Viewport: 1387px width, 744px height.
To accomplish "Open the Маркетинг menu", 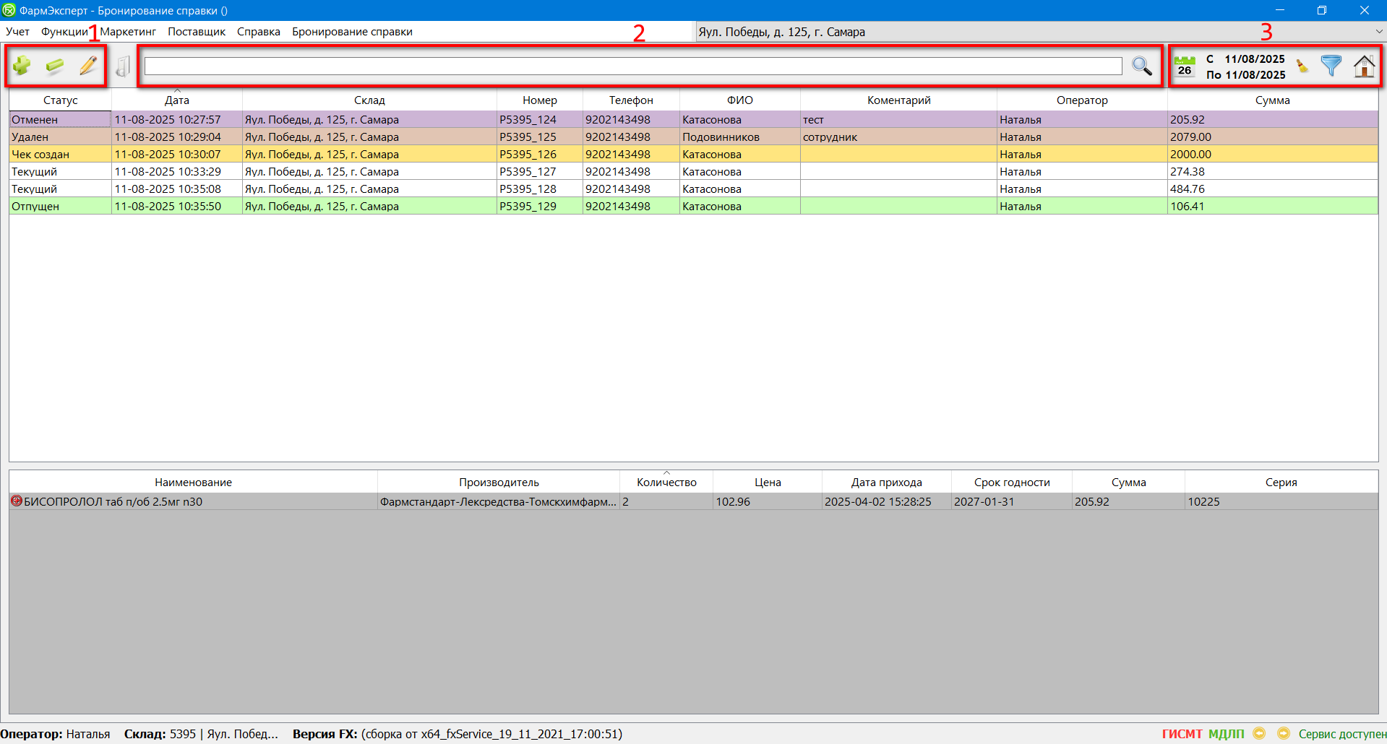I will (x=128, y=32).
